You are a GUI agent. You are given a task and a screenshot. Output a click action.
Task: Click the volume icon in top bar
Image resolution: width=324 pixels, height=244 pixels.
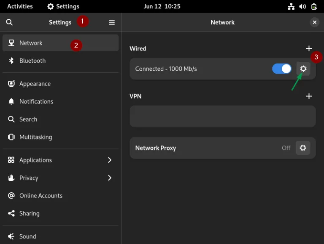(x=302, y=6)
